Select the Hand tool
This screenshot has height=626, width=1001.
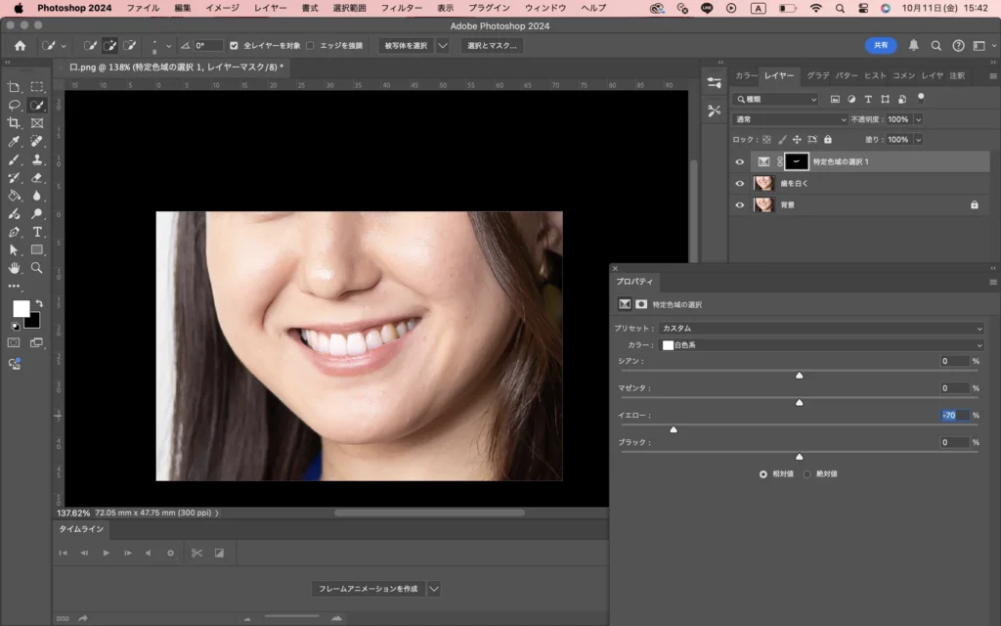click(x=14, y=268)
